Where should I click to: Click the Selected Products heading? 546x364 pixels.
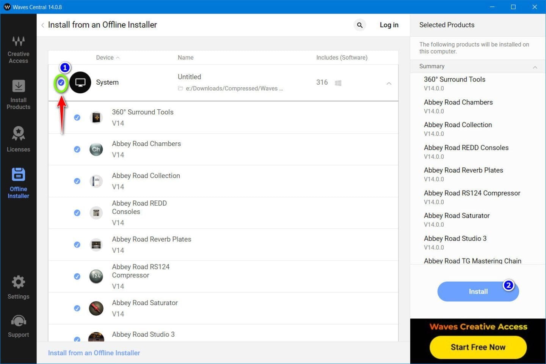tap(447, 25)
